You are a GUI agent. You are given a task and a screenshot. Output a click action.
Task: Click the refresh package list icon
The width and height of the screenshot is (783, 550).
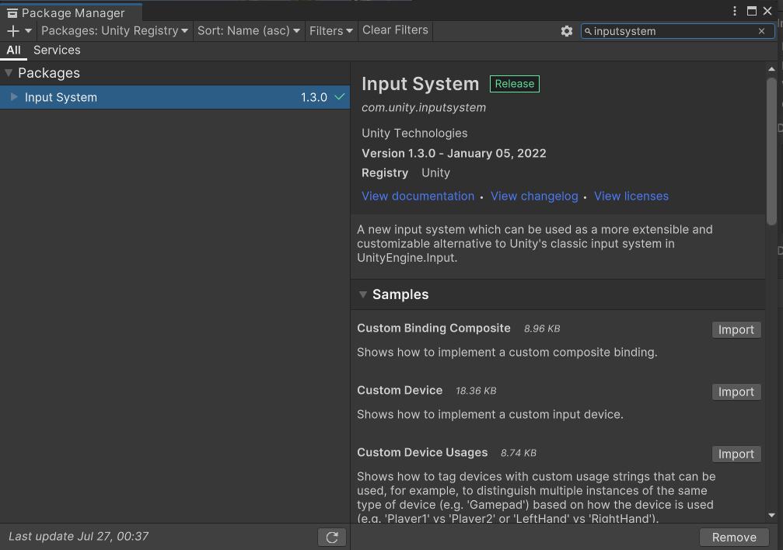tap(332, 538)
